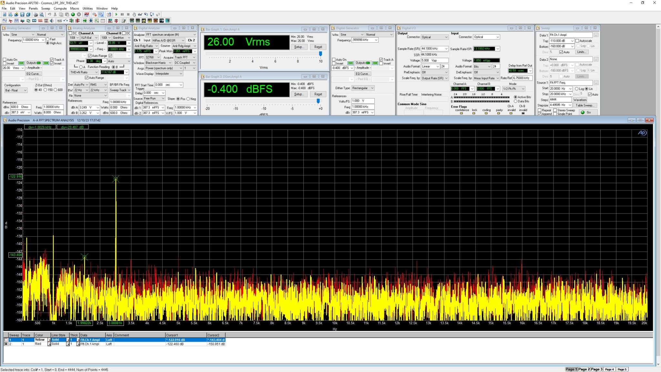The width and height of the screenshot is (661, 372).
Task: Enable DC checkbox for Channel A
Action: coord(70,33)
